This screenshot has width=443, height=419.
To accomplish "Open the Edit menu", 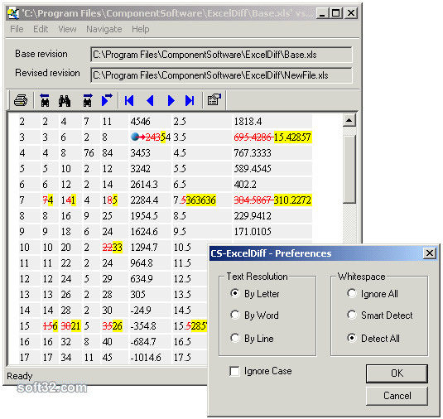I will click(x=41, y=29).
